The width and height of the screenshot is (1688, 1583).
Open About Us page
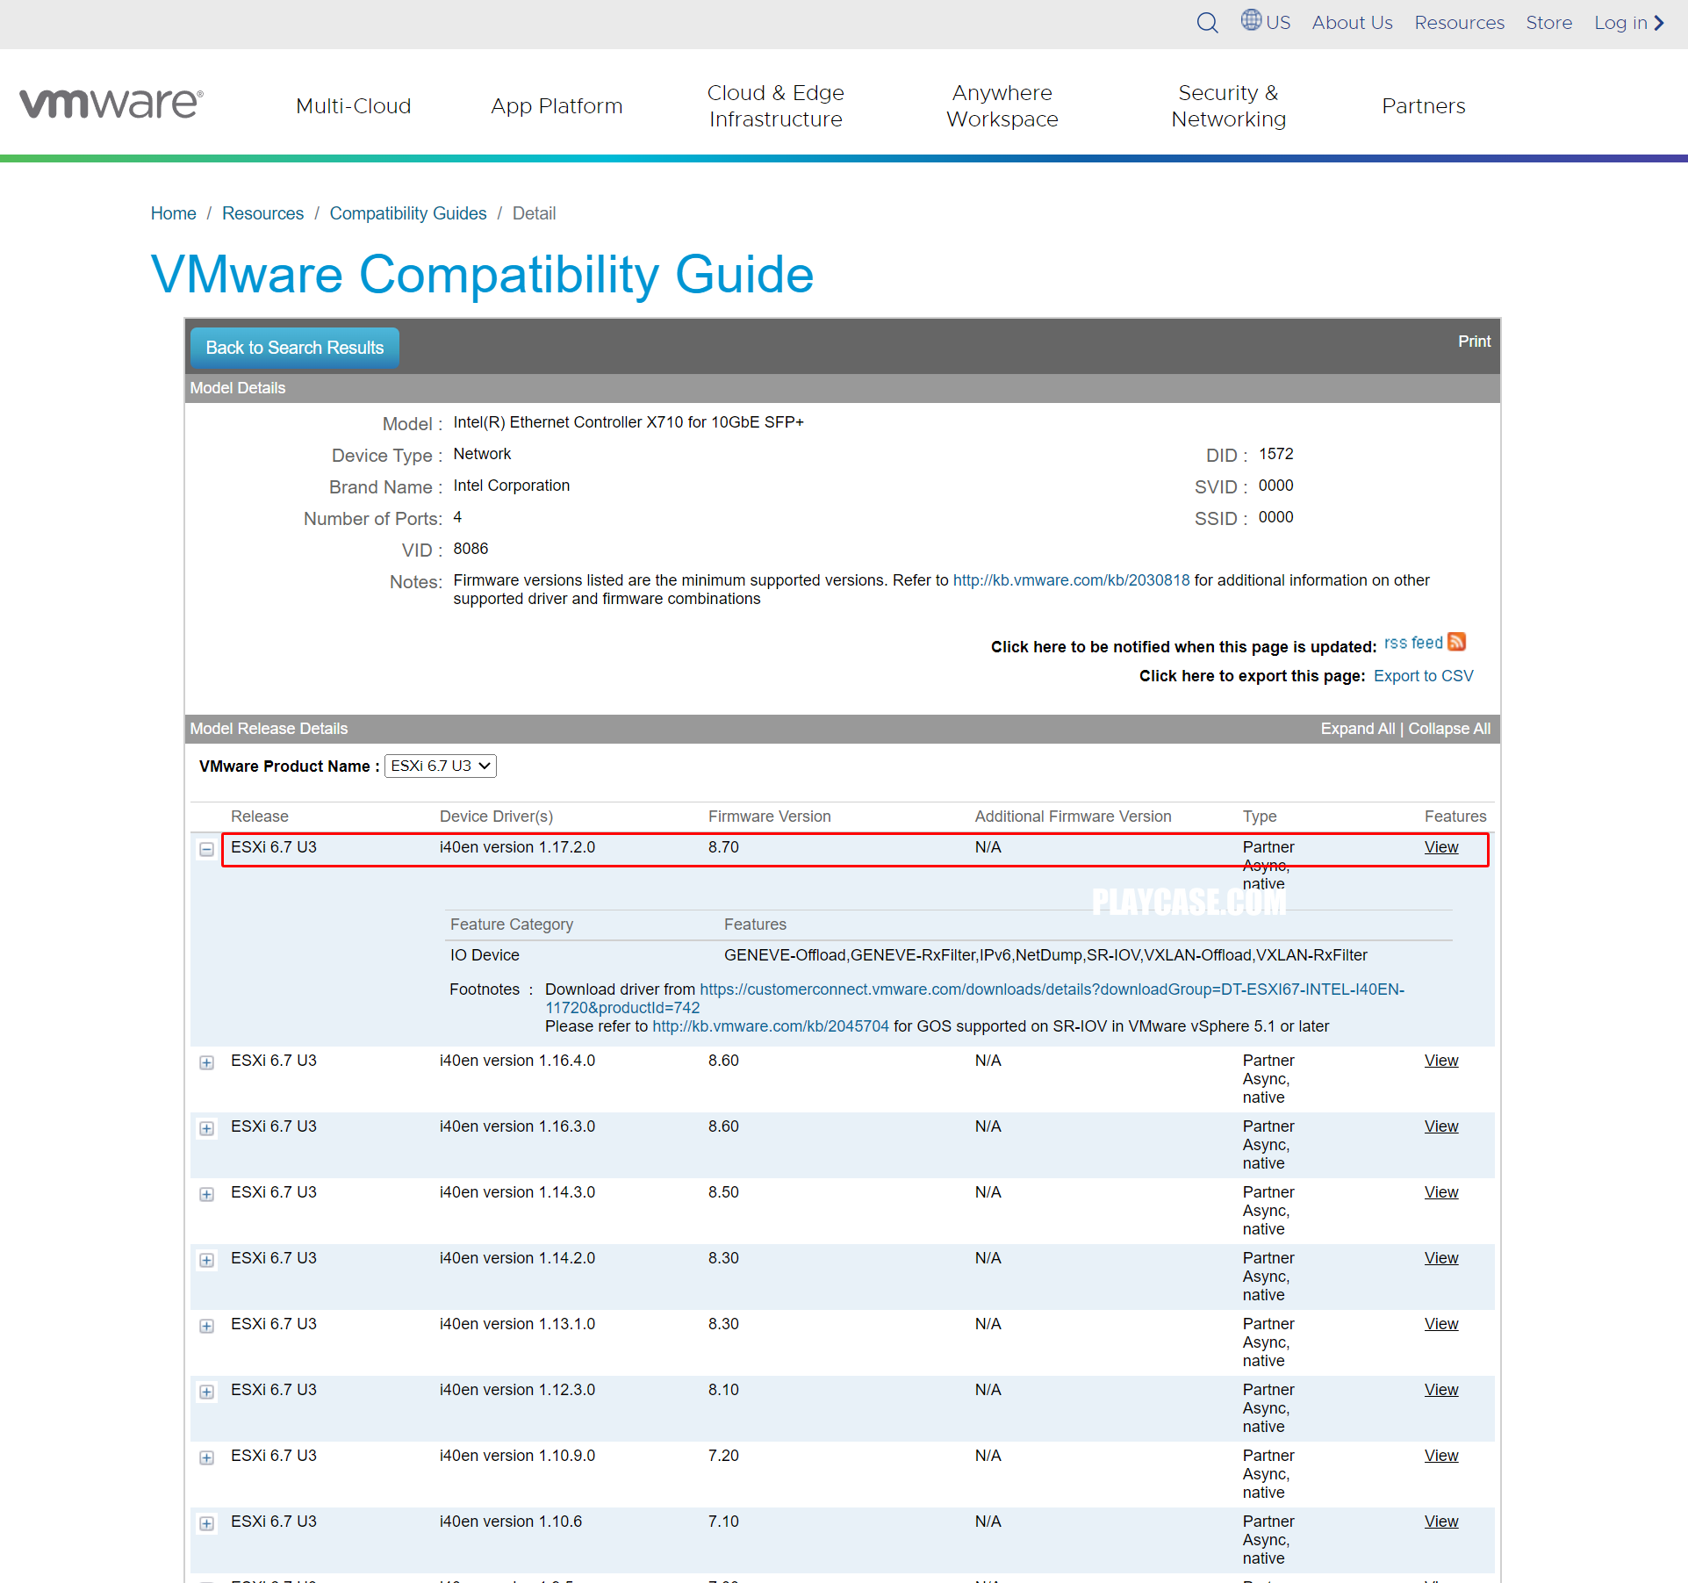click(x=1352, y=23)
